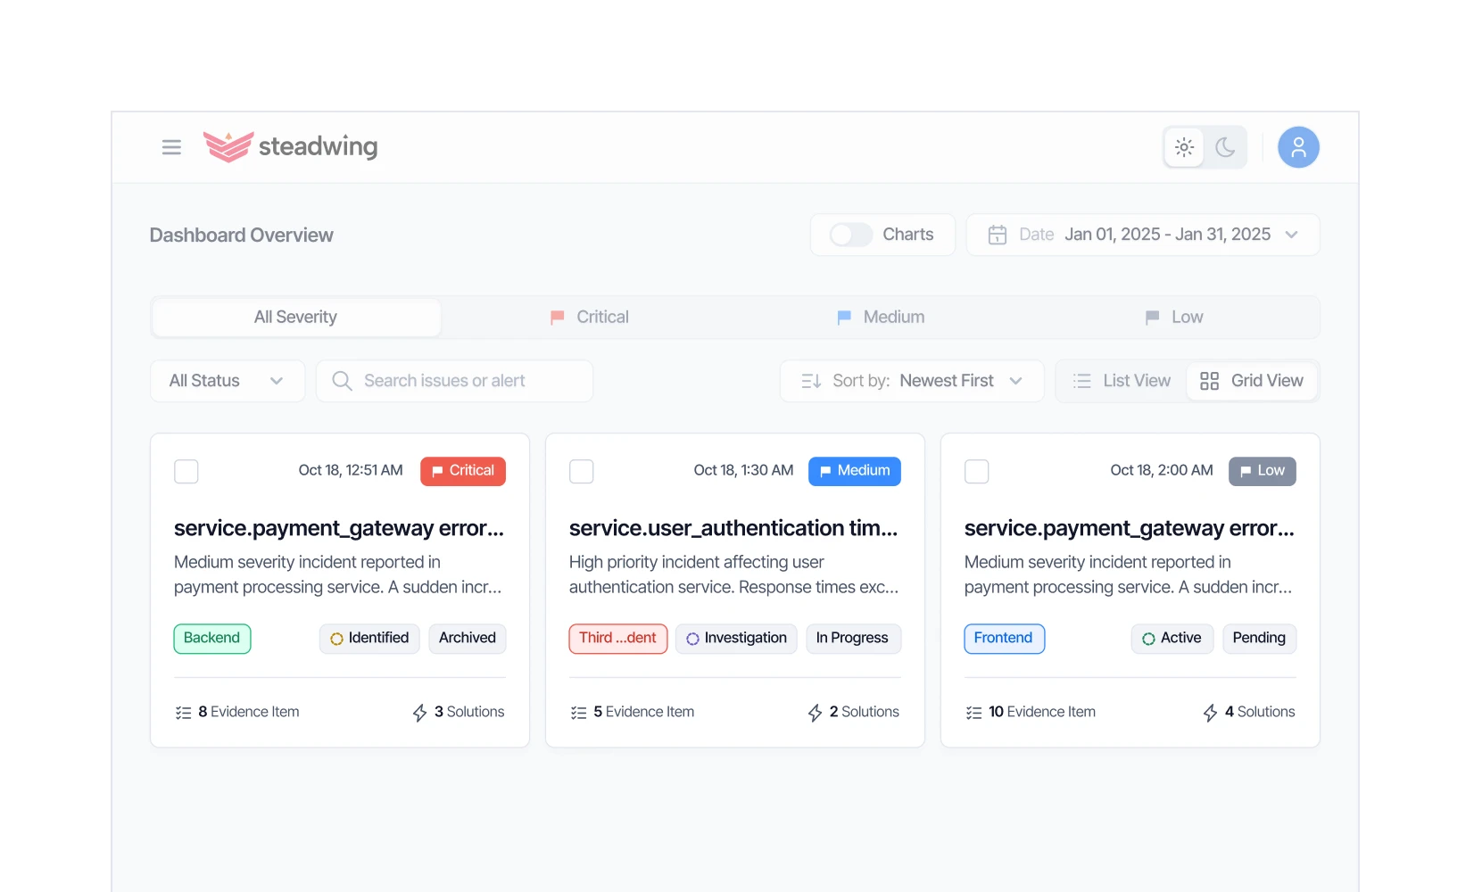Click the 2 Solutions text
Image resolution: width=1474 pixels, height=892 pixels.
click(865, 712)
